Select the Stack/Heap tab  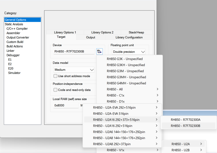click(136, 32)
